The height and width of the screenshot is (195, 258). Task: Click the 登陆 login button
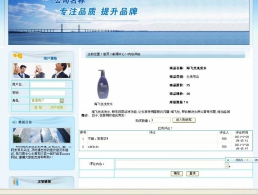point(38,108)
